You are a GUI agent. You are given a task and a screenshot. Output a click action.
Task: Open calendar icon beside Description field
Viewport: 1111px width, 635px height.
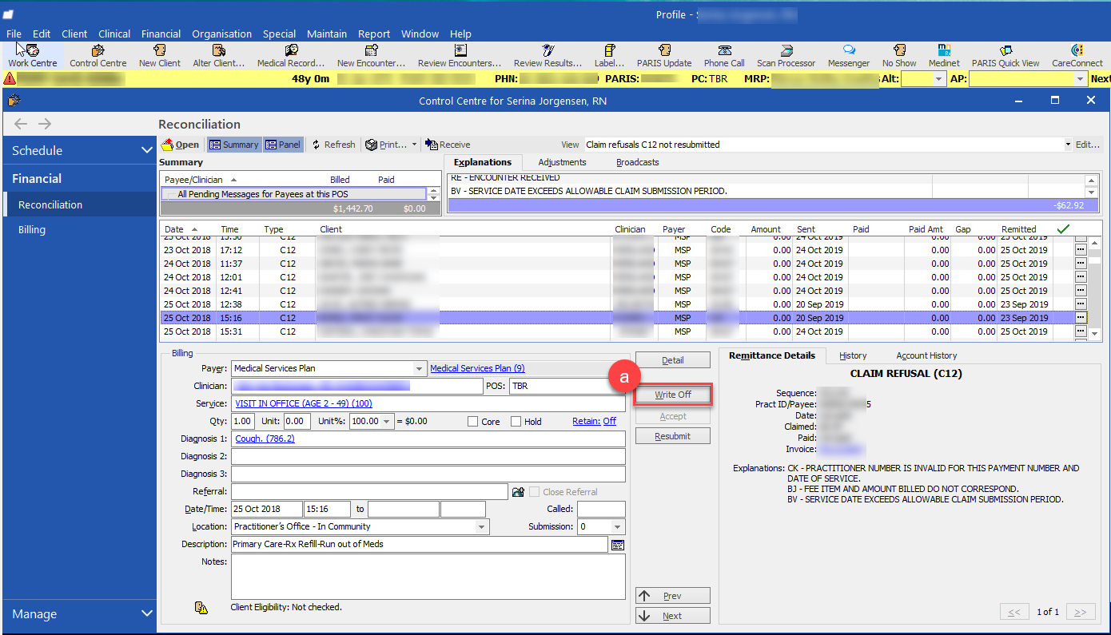click(617, 545)
